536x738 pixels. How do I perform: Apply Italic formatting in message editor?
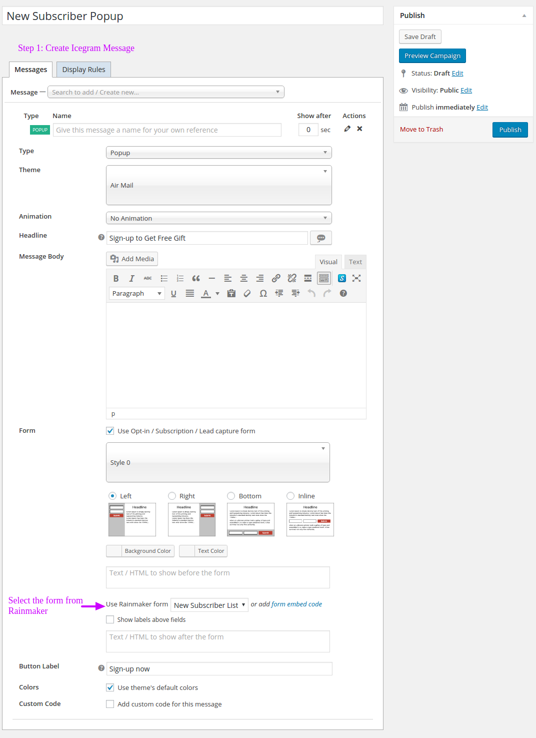132,278
